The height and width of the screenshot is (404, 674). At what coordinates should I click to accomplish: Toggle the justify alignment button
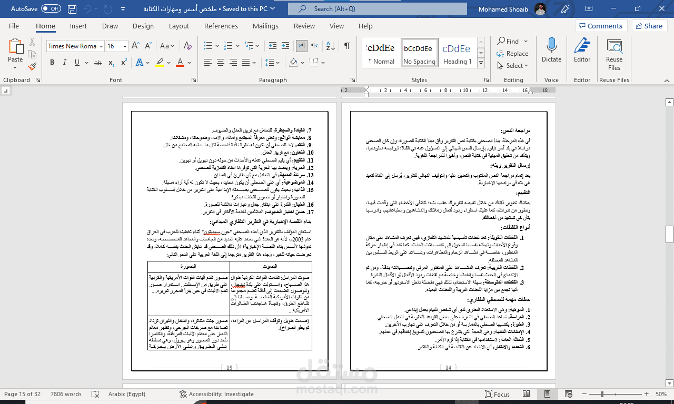pyautogui.click(x=247, y=62)
